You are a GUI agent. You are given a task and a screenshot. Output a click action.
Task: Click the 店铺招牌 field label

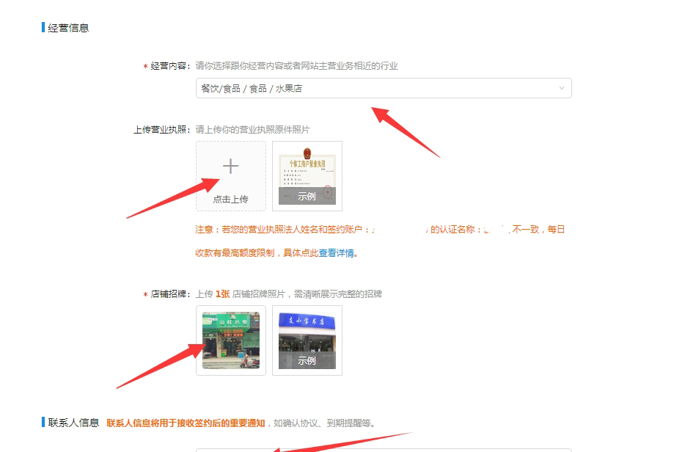(x=169, y=294)
